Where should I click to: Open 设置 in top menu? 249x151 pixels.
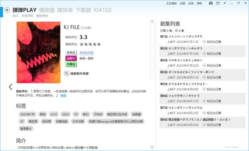(x=182, y=3)
